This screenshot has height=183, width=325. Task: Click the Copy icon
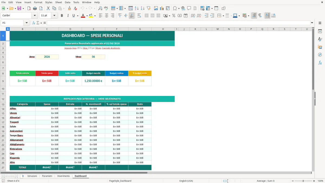[x=54, y=8]
